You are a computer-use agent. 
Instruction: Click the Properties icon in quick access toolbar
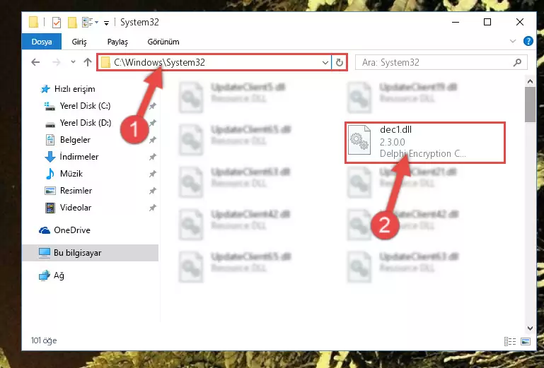pyautogui.click(x=56, y=23)
